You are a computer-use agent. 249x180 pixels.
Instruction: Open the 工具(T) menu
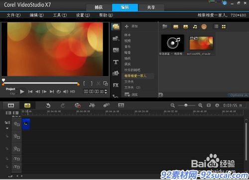point(60,15)
